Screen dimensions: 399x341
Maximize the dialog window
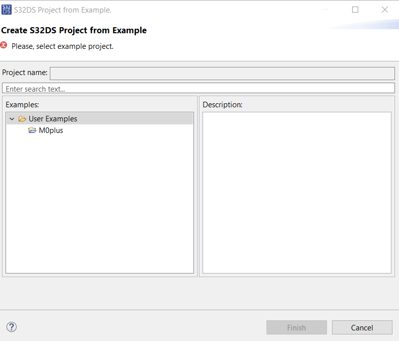point(355,10)
